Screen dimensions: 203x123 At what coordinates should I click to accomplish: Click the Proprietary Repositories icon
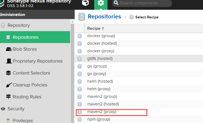point(8,61)
